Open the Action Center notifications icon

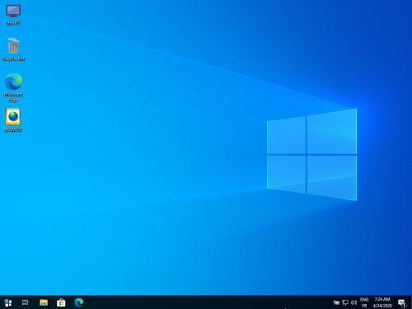click(402, 302)
